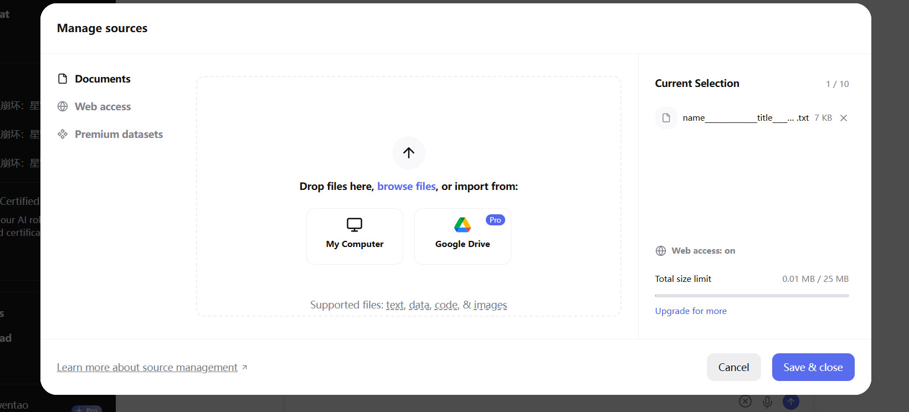
Task: Click the Documents page icon
Action: [63, 79]
